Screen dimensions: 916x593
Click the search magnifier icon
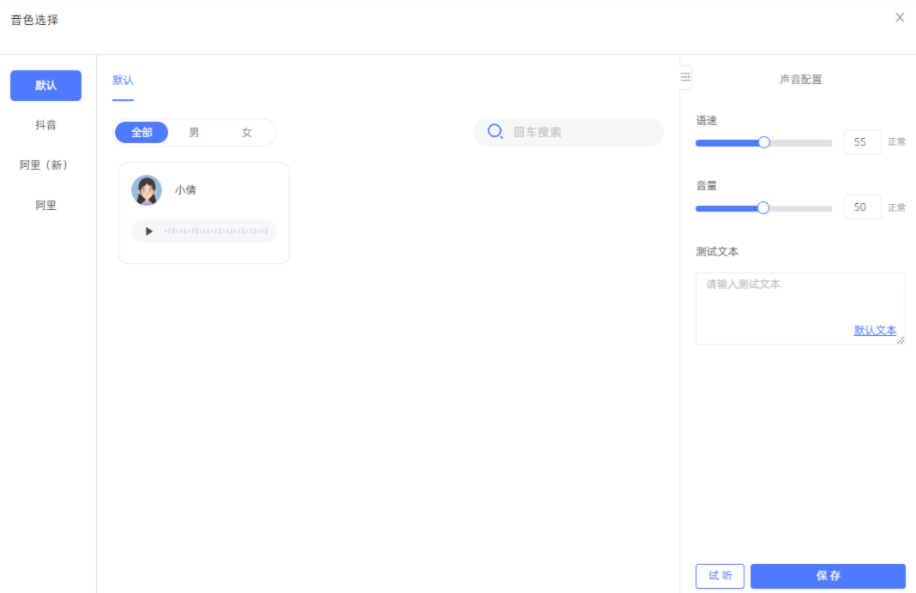[495, 132]
